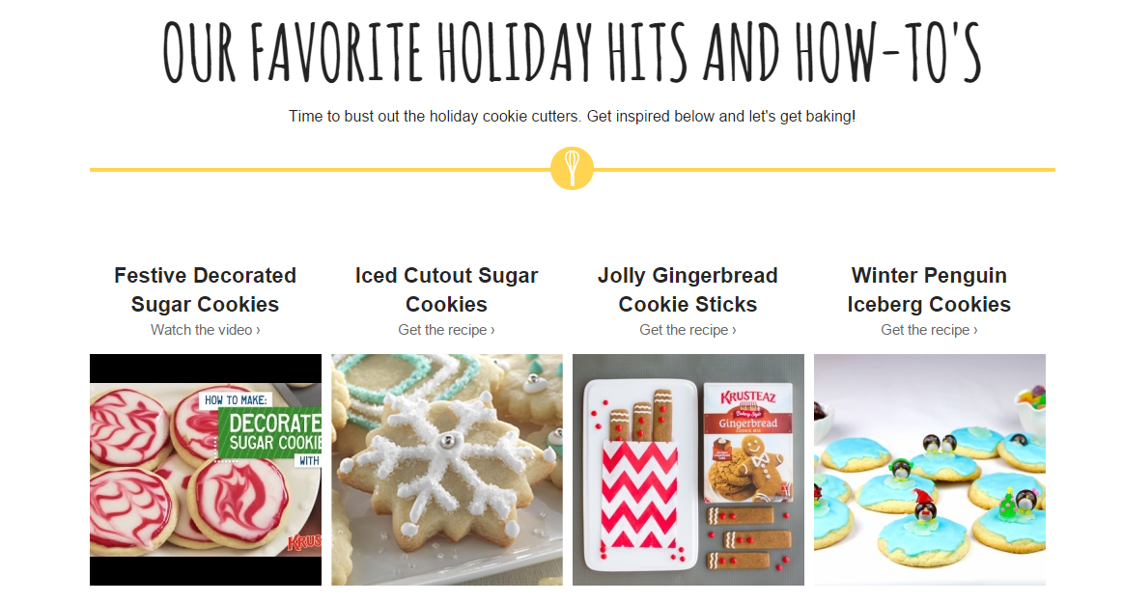The height and width of the screenshot is (602, 1123).
Task: Open Festive Decorated Sugar Cookies title
Action: coord(205,289)
